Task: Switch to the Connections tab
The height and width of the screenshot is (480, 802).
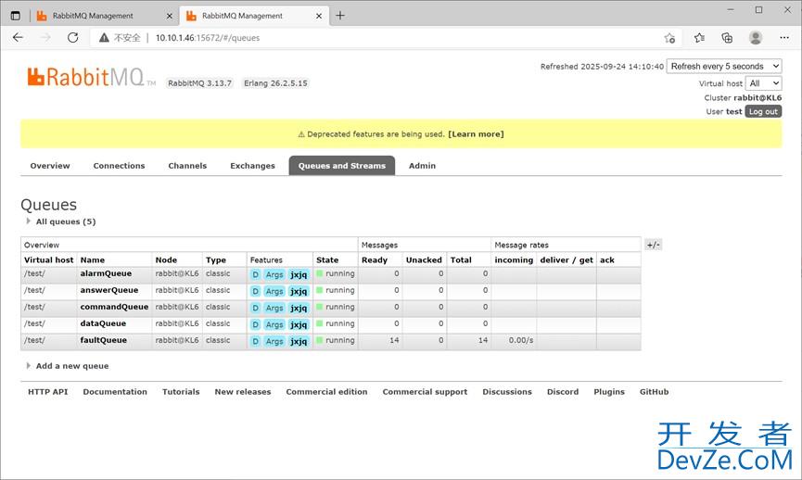Action: point(119,166)
